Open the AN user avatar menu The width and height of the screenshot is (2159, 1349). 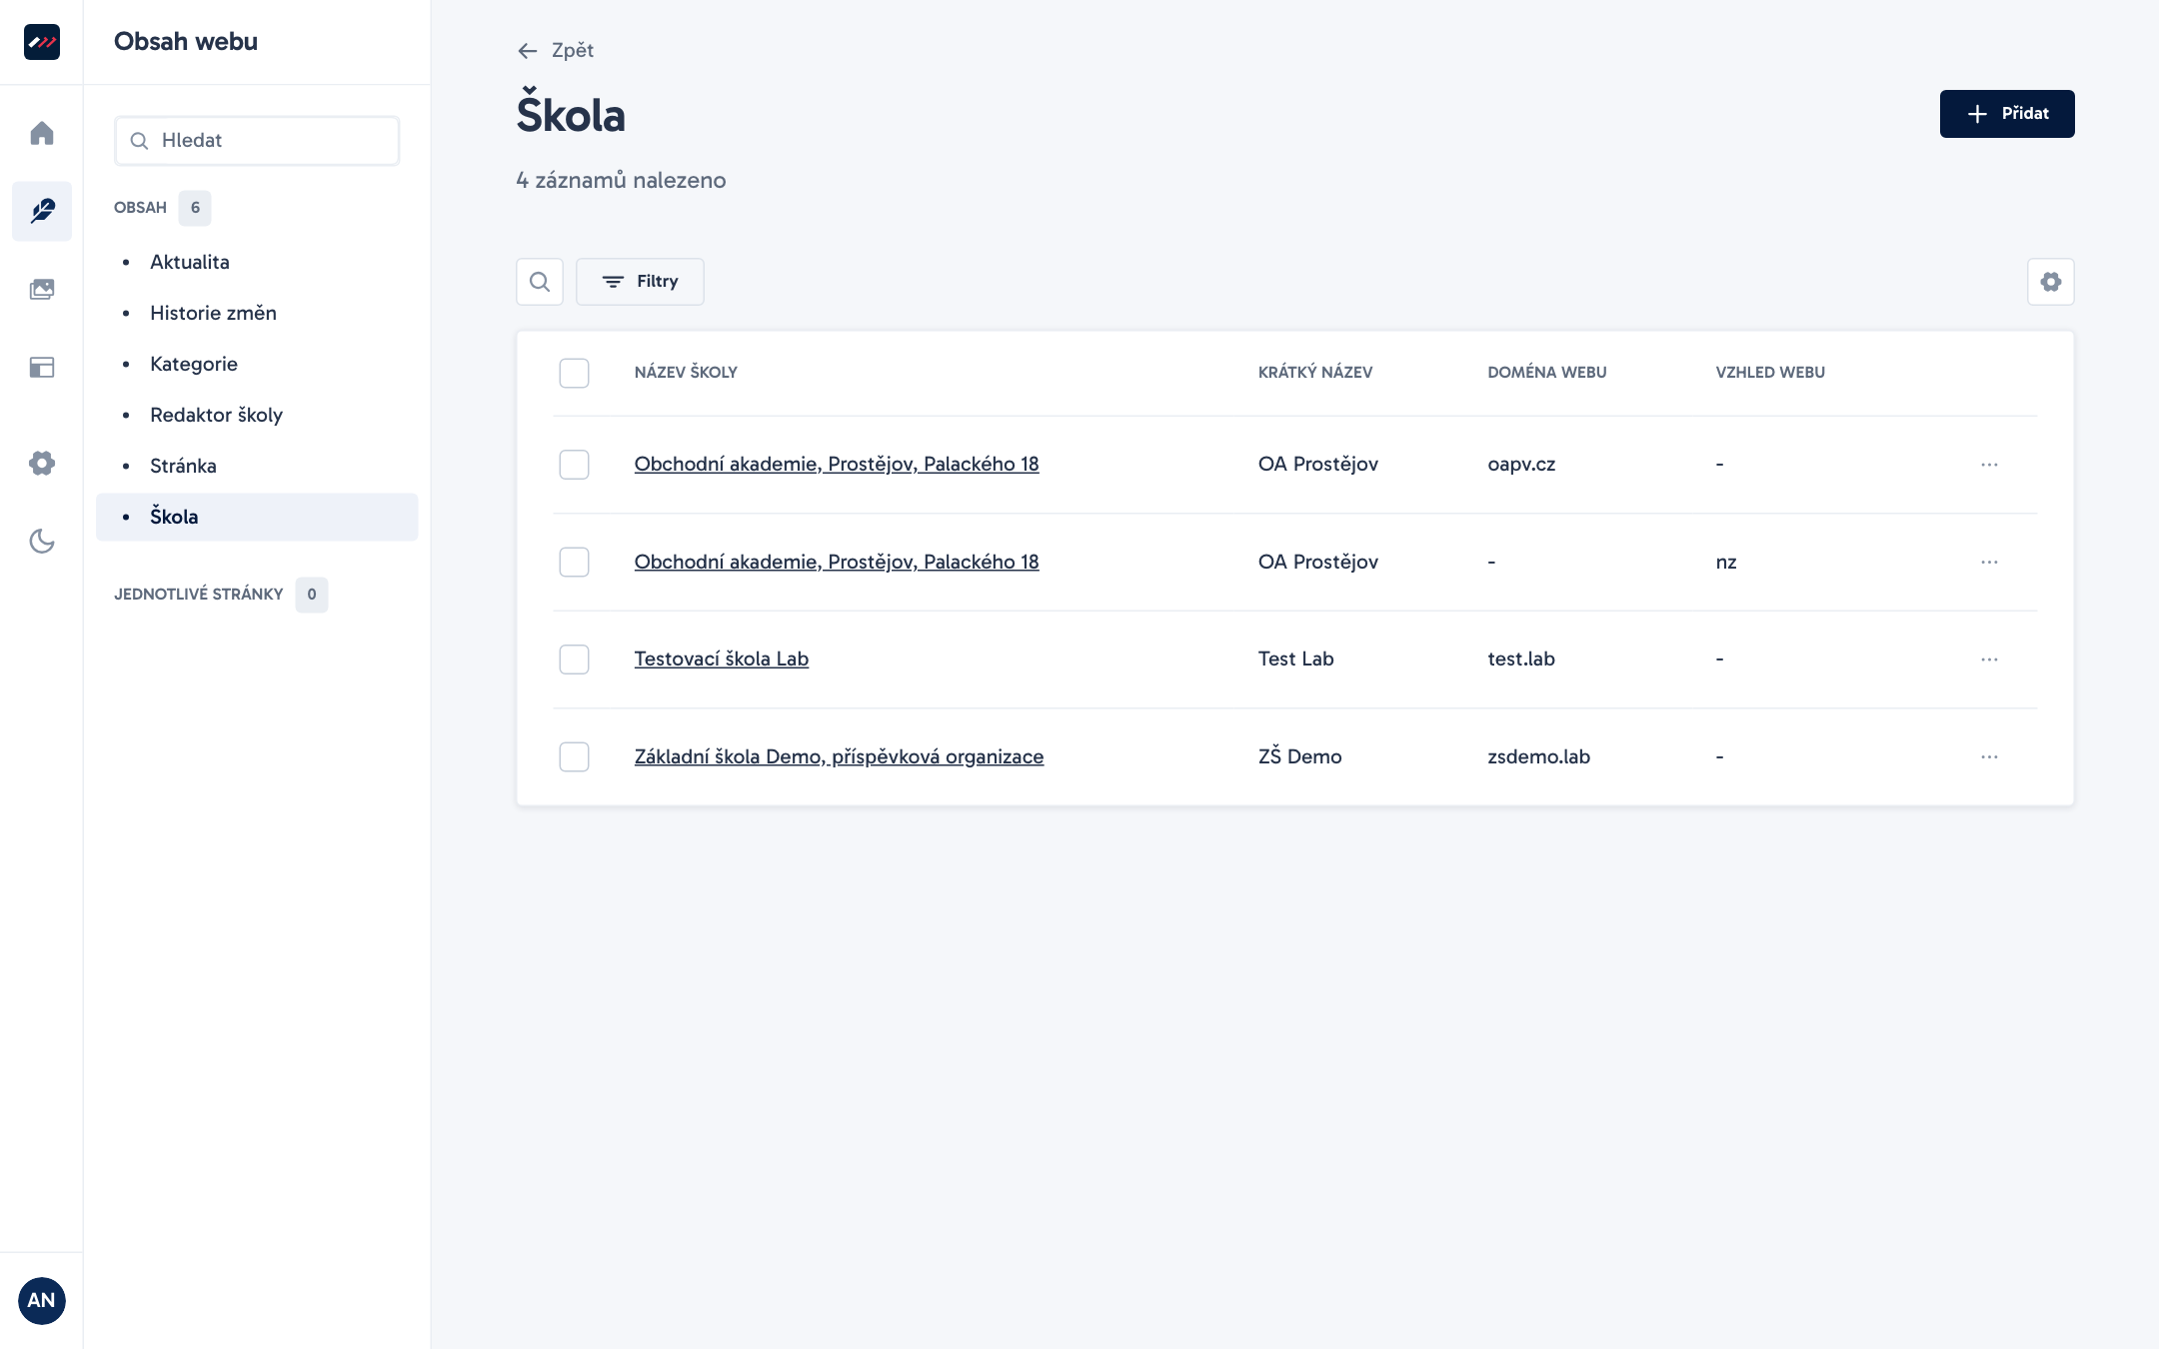click(42, 1300)
